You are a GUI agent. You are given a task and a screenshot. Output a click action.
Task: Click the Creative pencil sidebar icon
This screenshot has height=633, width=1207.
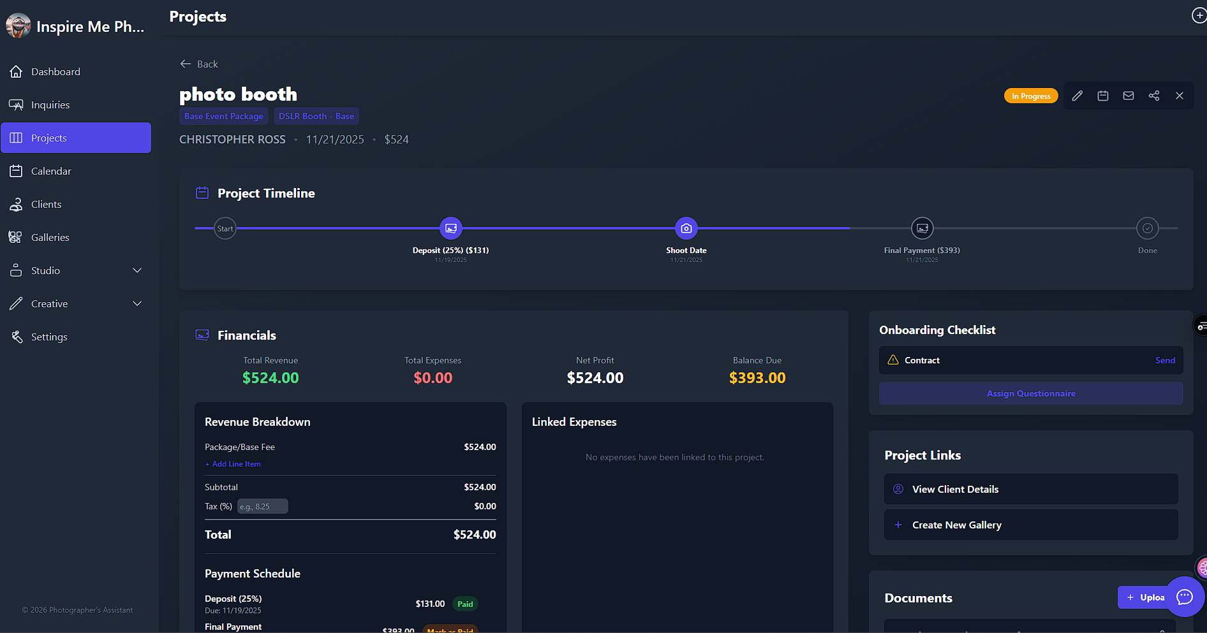(x=16, y=303)
